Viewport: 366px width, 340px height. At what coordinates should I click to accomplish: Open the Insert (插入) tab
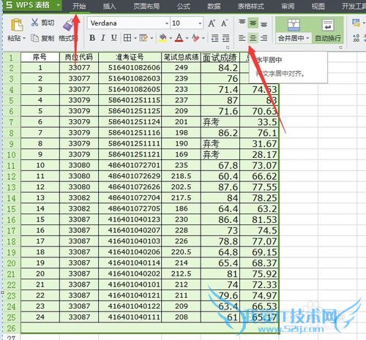click(x=109, y=6)
